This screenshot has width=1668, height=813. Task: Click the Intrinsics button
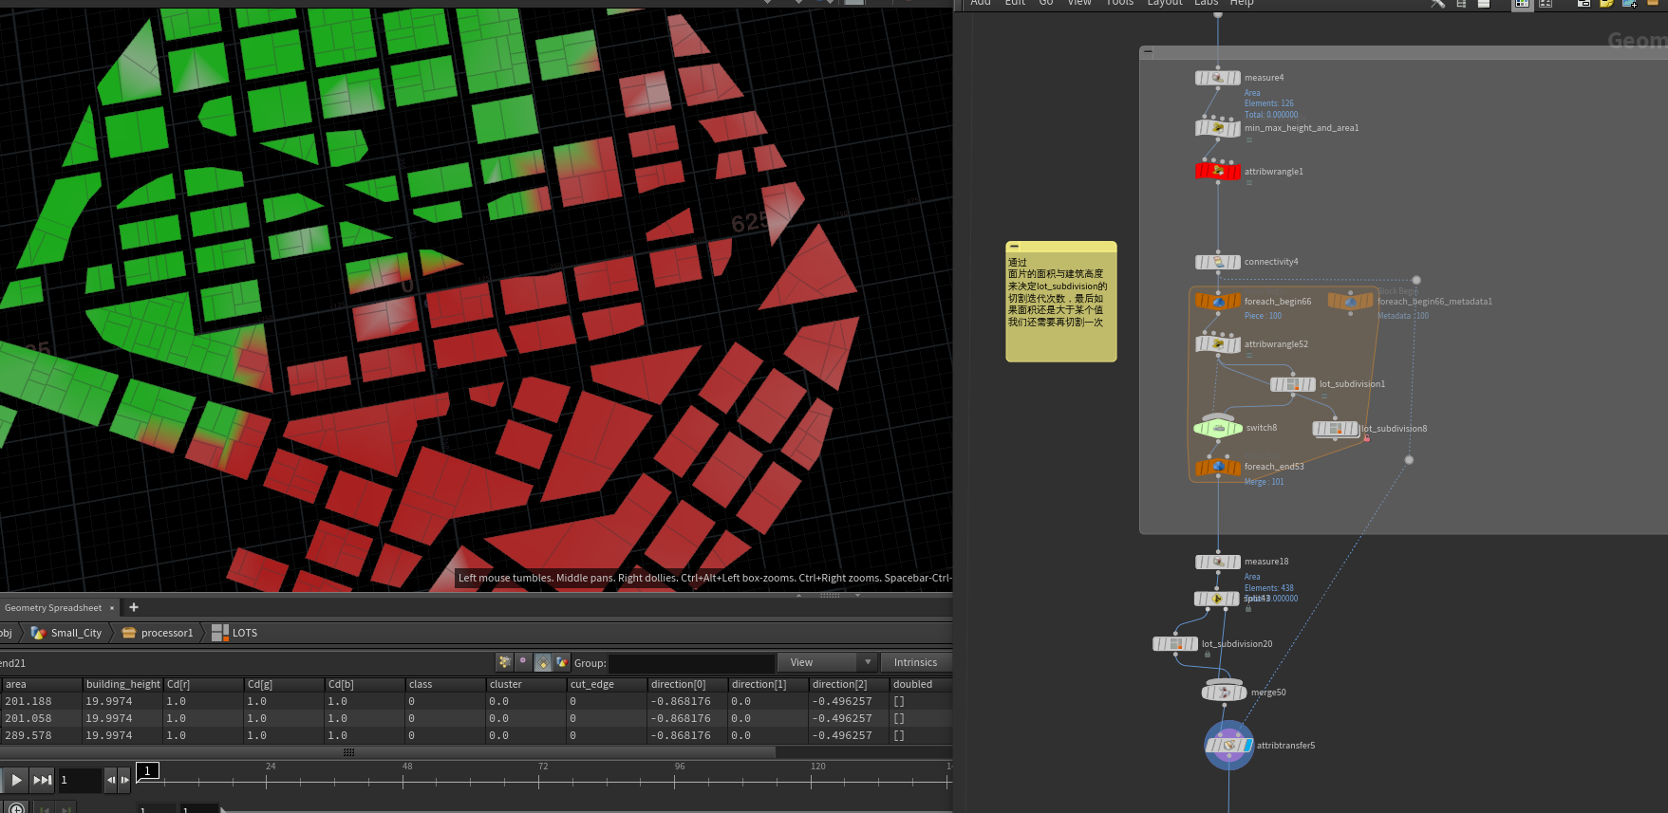pos(915,662)
